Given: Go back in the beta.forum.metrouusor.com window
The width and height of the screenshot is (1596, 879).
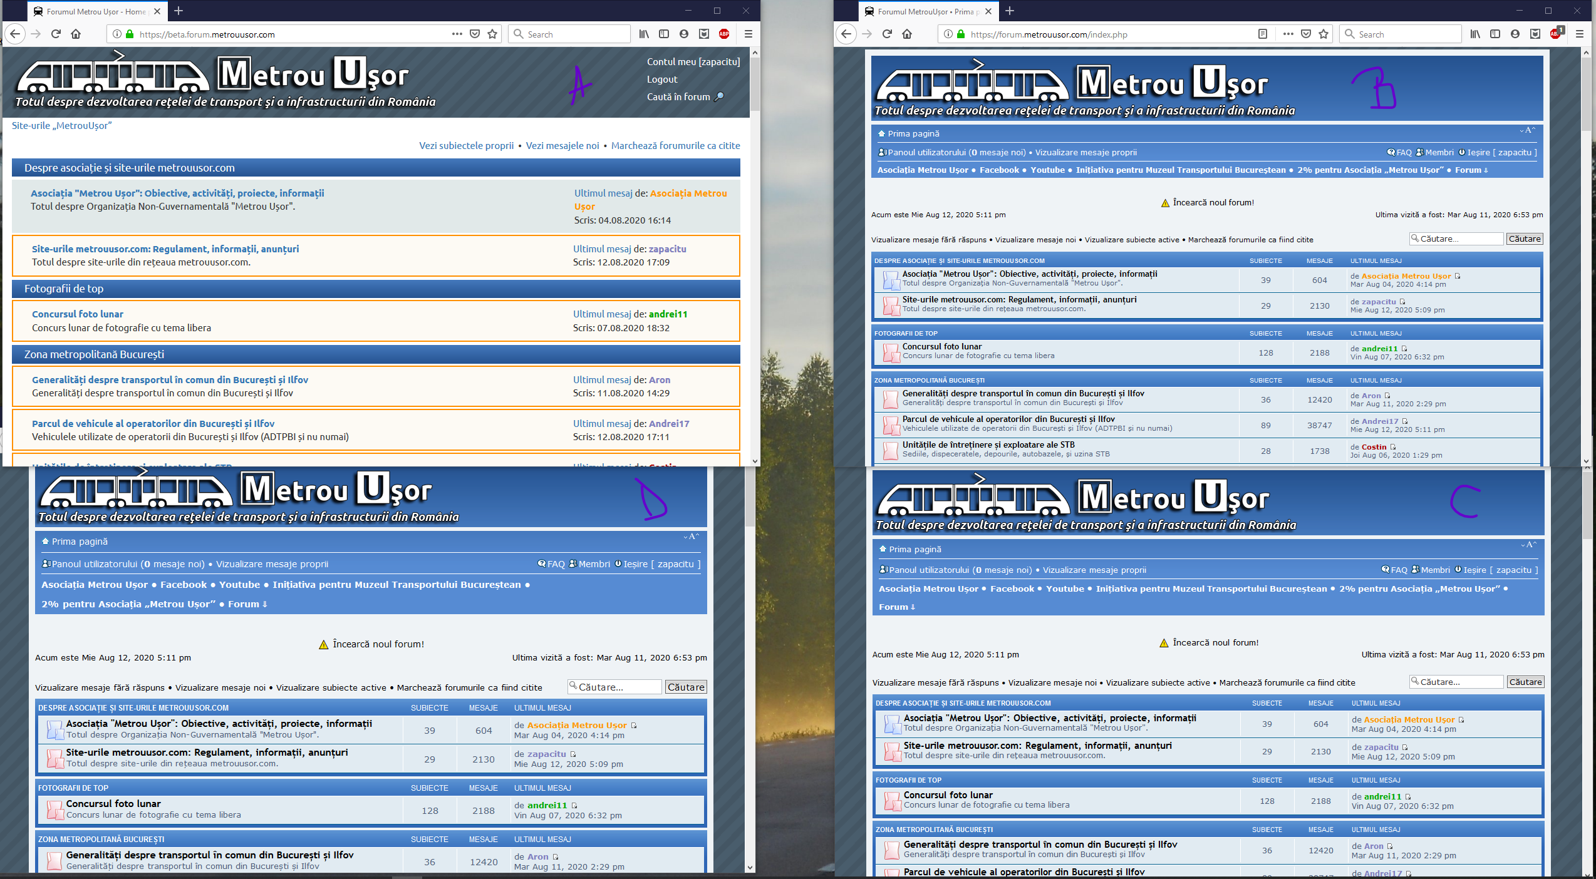Looking at the screenshot, I should (x=15, y=34).
